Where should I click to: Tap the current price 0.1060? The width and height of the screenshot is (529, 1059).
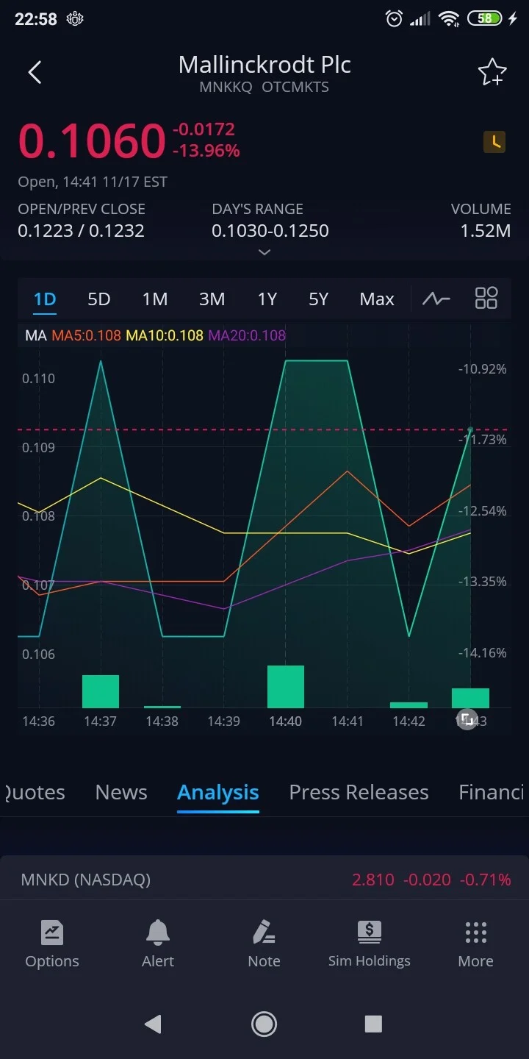pyautogui.click(x=91, y=141)
